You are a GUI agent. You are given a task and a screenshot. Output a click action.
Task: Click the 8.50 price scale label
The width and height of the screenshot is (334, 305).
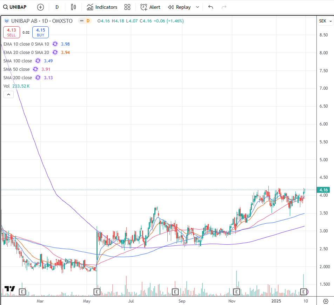click(x=323, y=35)
